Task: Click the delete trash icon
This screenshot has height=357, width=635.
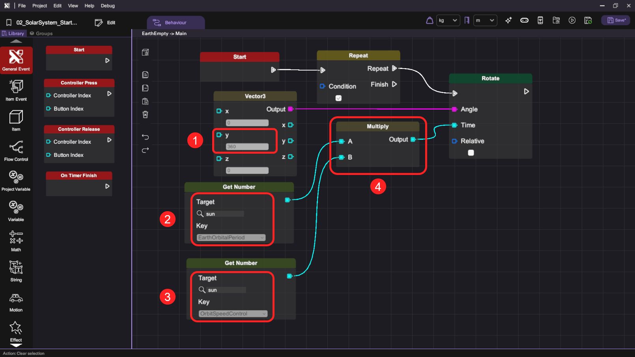Action: (x=145, y=115)
